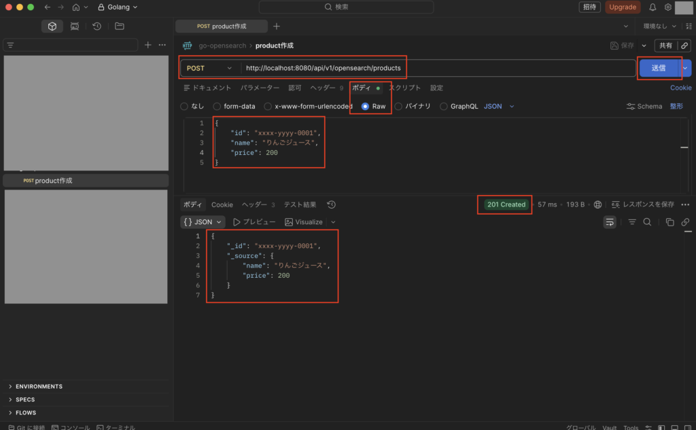Select the Raw body radio button
This screenshot has height=430, width=696.
pos(366,107)
